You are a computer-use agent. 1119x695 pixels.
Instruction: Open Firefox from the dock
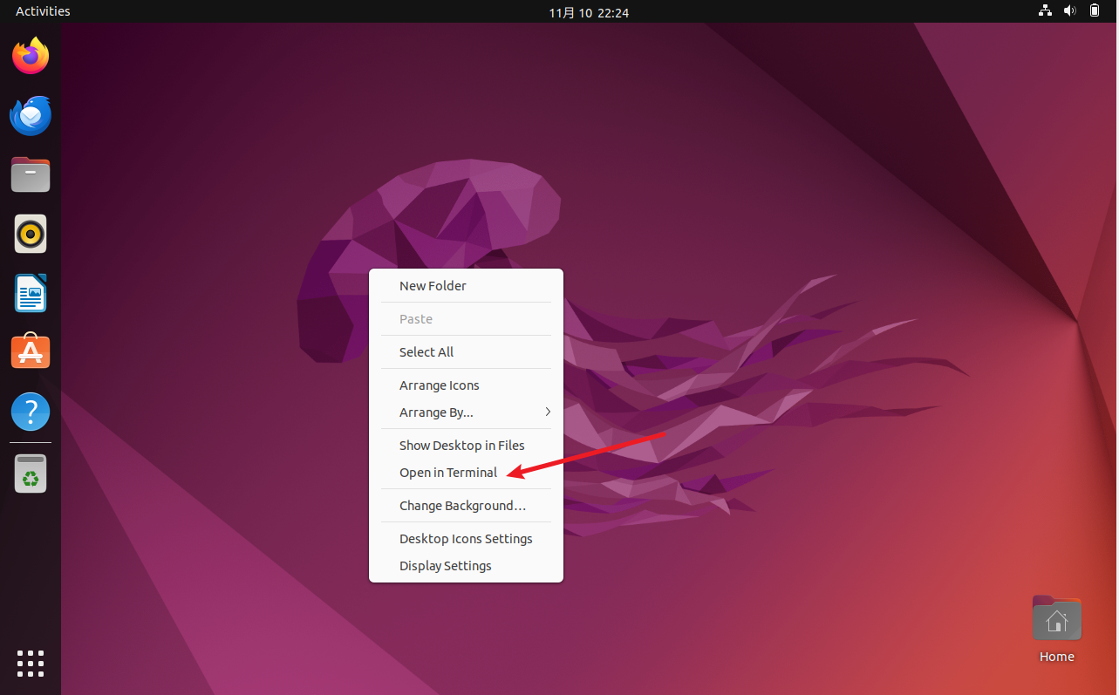(x=31, y=56)
